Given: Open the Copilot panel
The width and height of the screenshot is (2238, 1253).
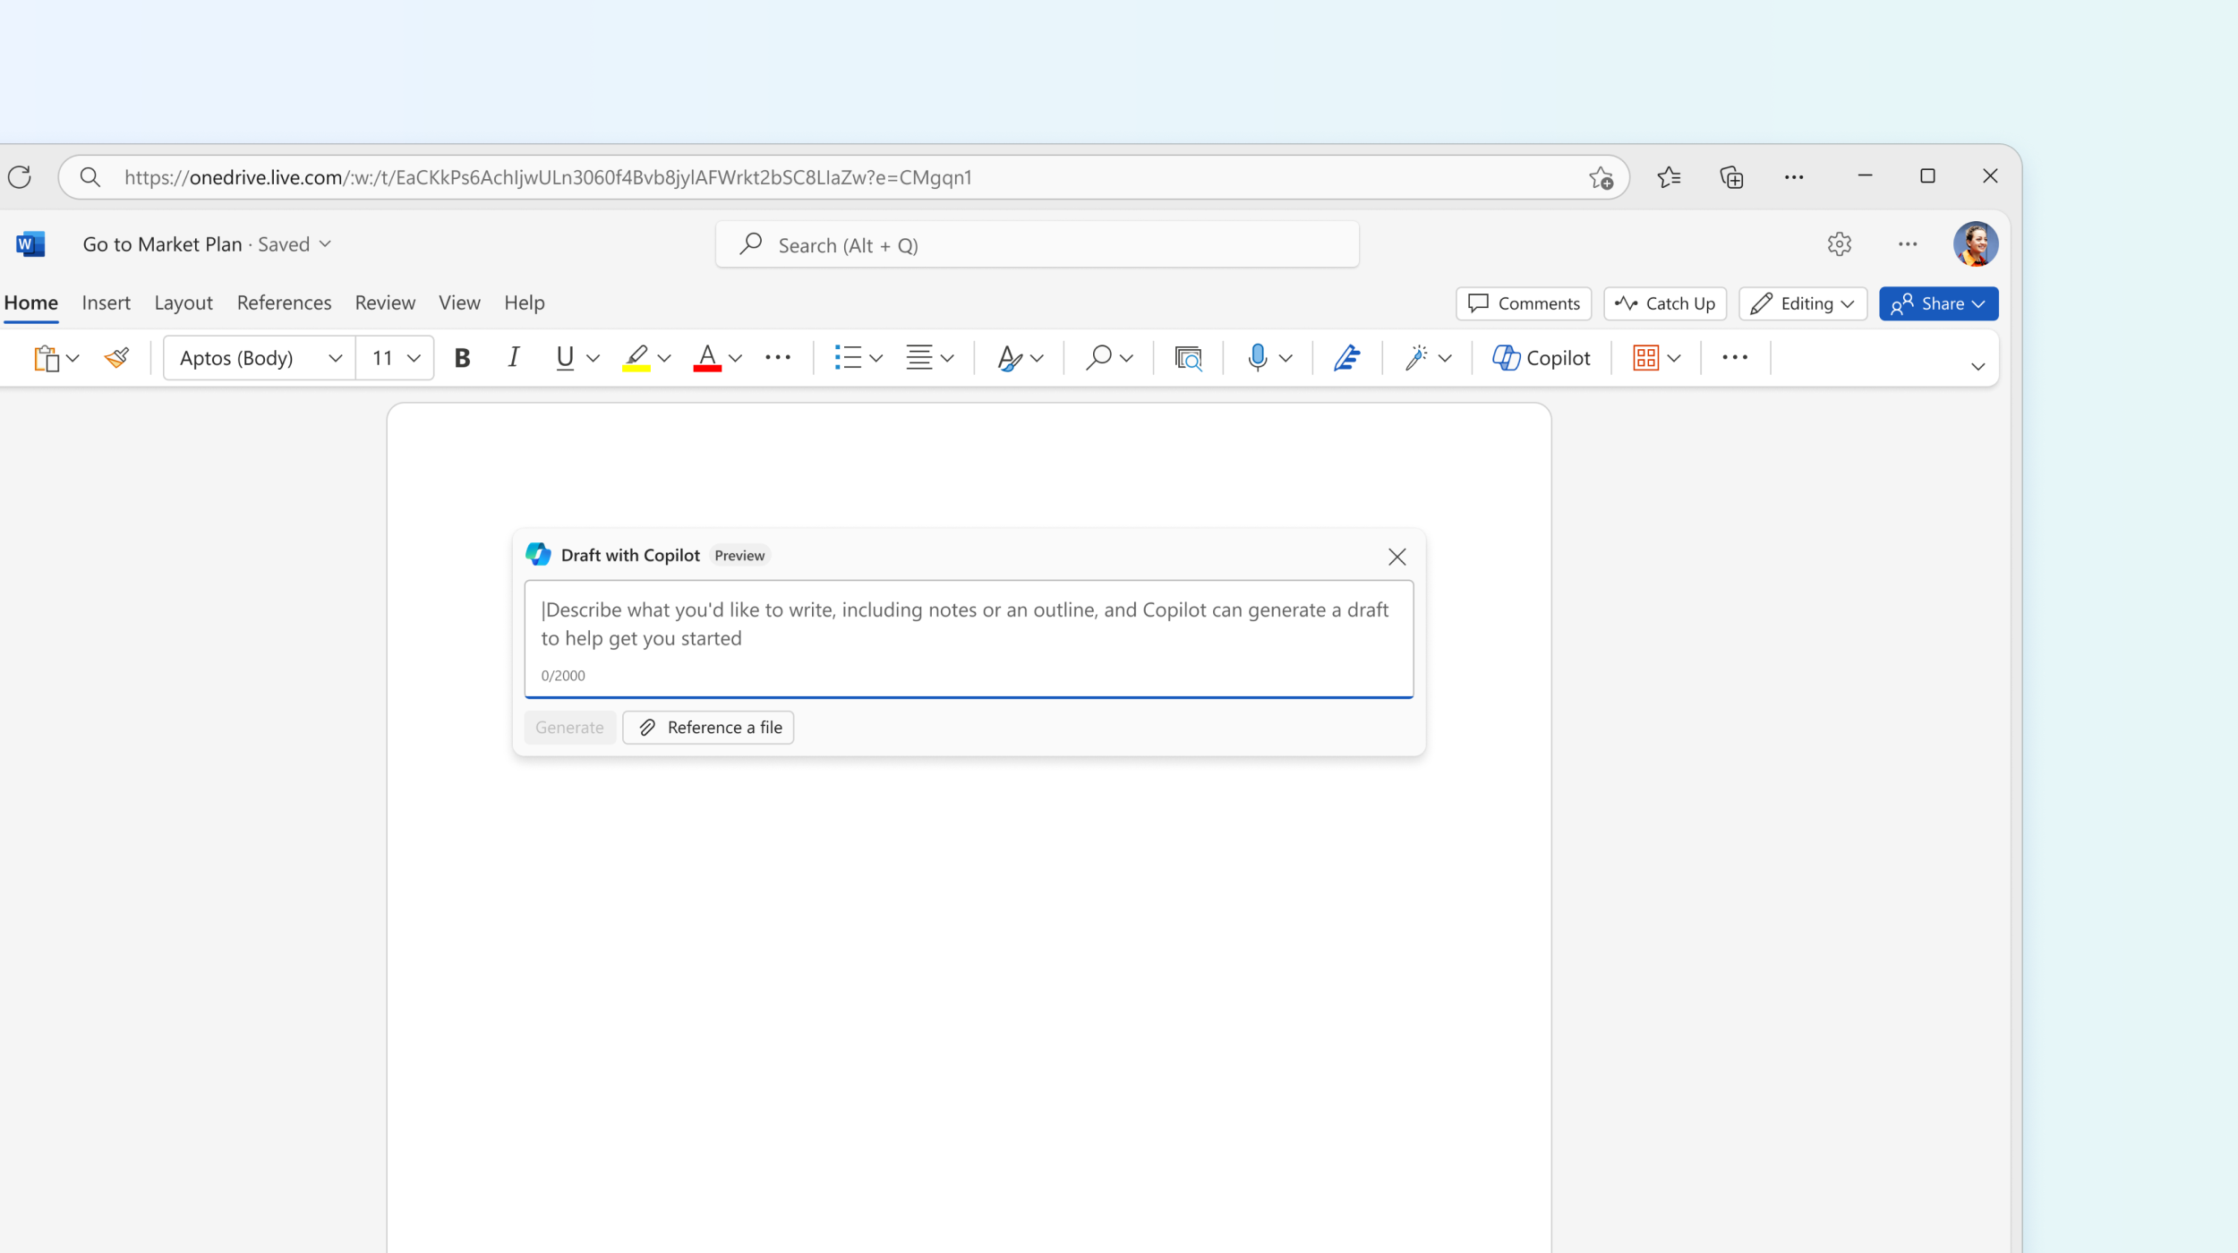Looking at the screenshot, I should pyautogui.click(x=1540, y=358).
